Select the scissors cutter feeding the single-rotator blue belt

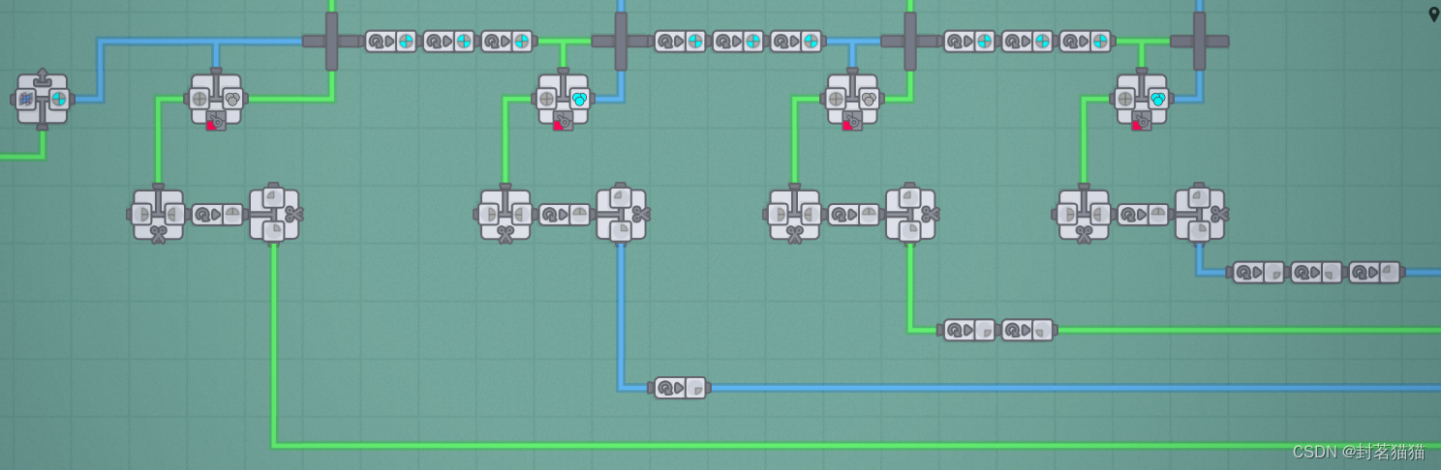(x=621, y=214)
